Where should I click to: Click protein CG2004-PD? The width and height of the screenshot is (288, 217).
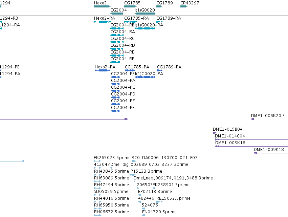(123, 94)
